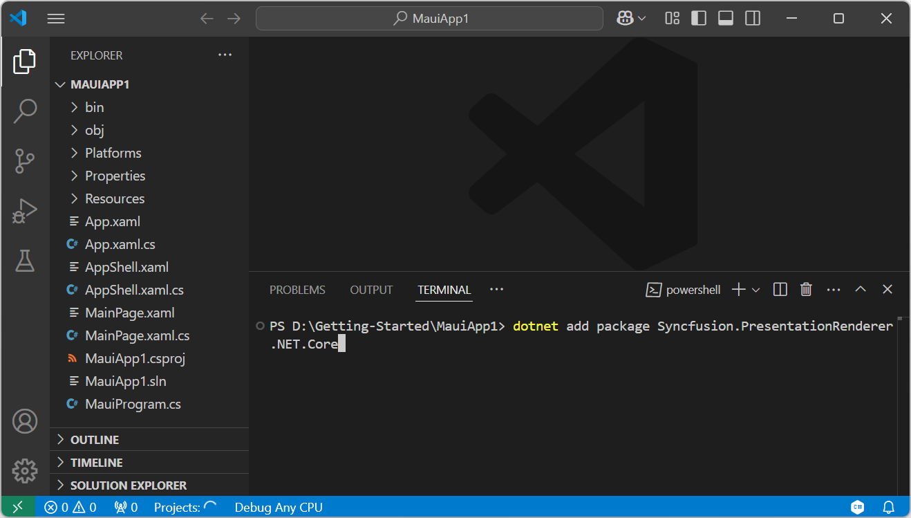Viewport: 911px width, 518px height.
Task: Click the new terminal plus icon
Action: [x=738, y=290]
